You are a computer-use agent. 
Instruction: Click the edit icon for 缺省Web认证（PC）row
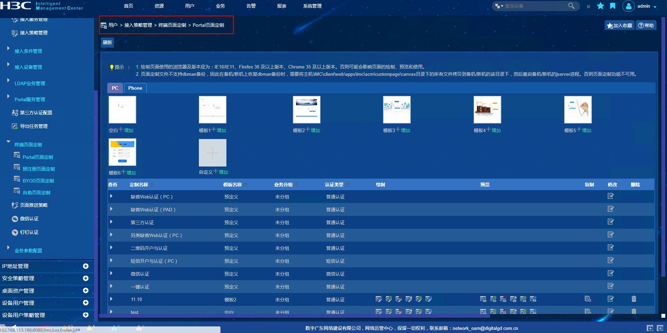coord(611,196)
